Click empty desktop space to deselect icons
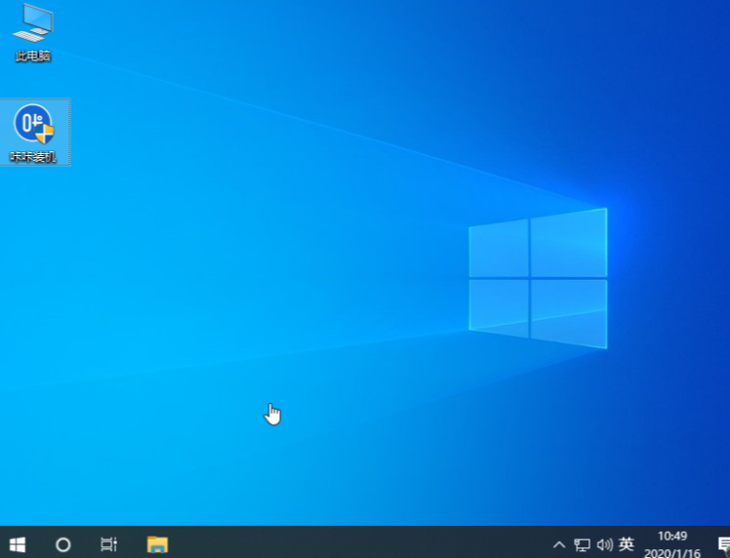Image resolution: width=730 pixels, height=558 pixels. (x=244, y=244)
